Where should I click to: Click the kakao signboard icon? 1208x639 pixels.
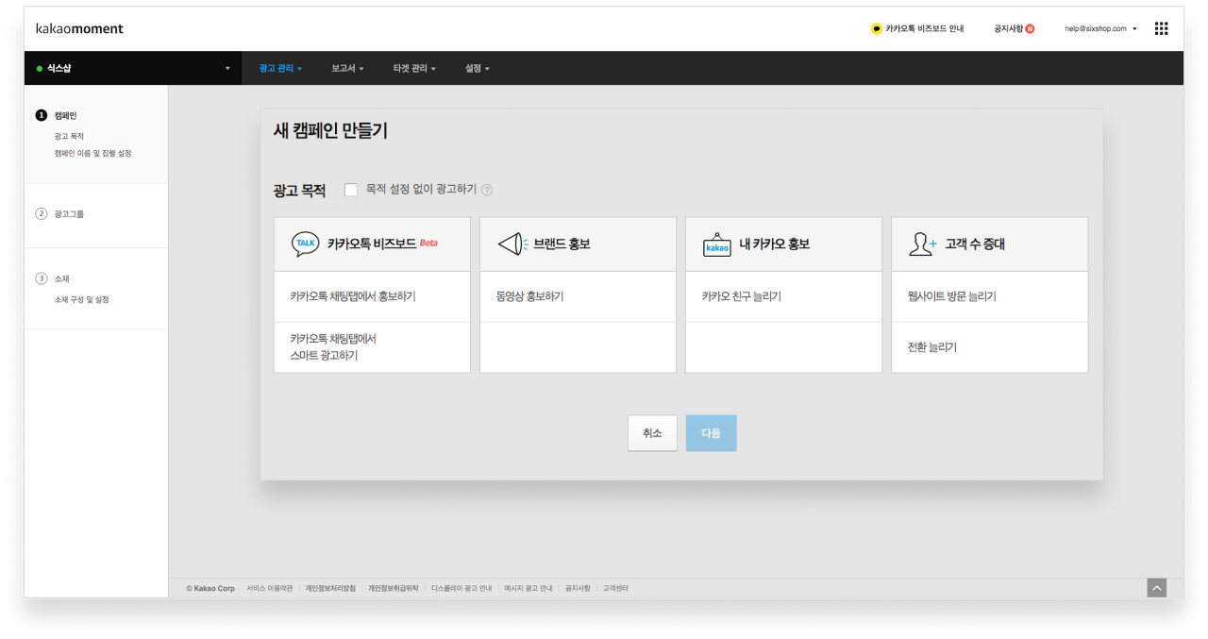[717, 244]
